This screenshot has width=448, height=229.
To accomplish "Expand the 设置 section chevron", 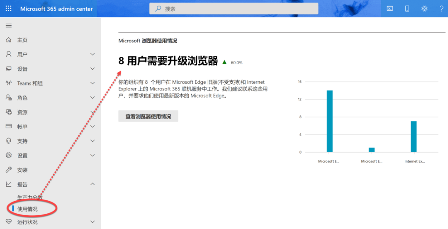I will (92, 155).
